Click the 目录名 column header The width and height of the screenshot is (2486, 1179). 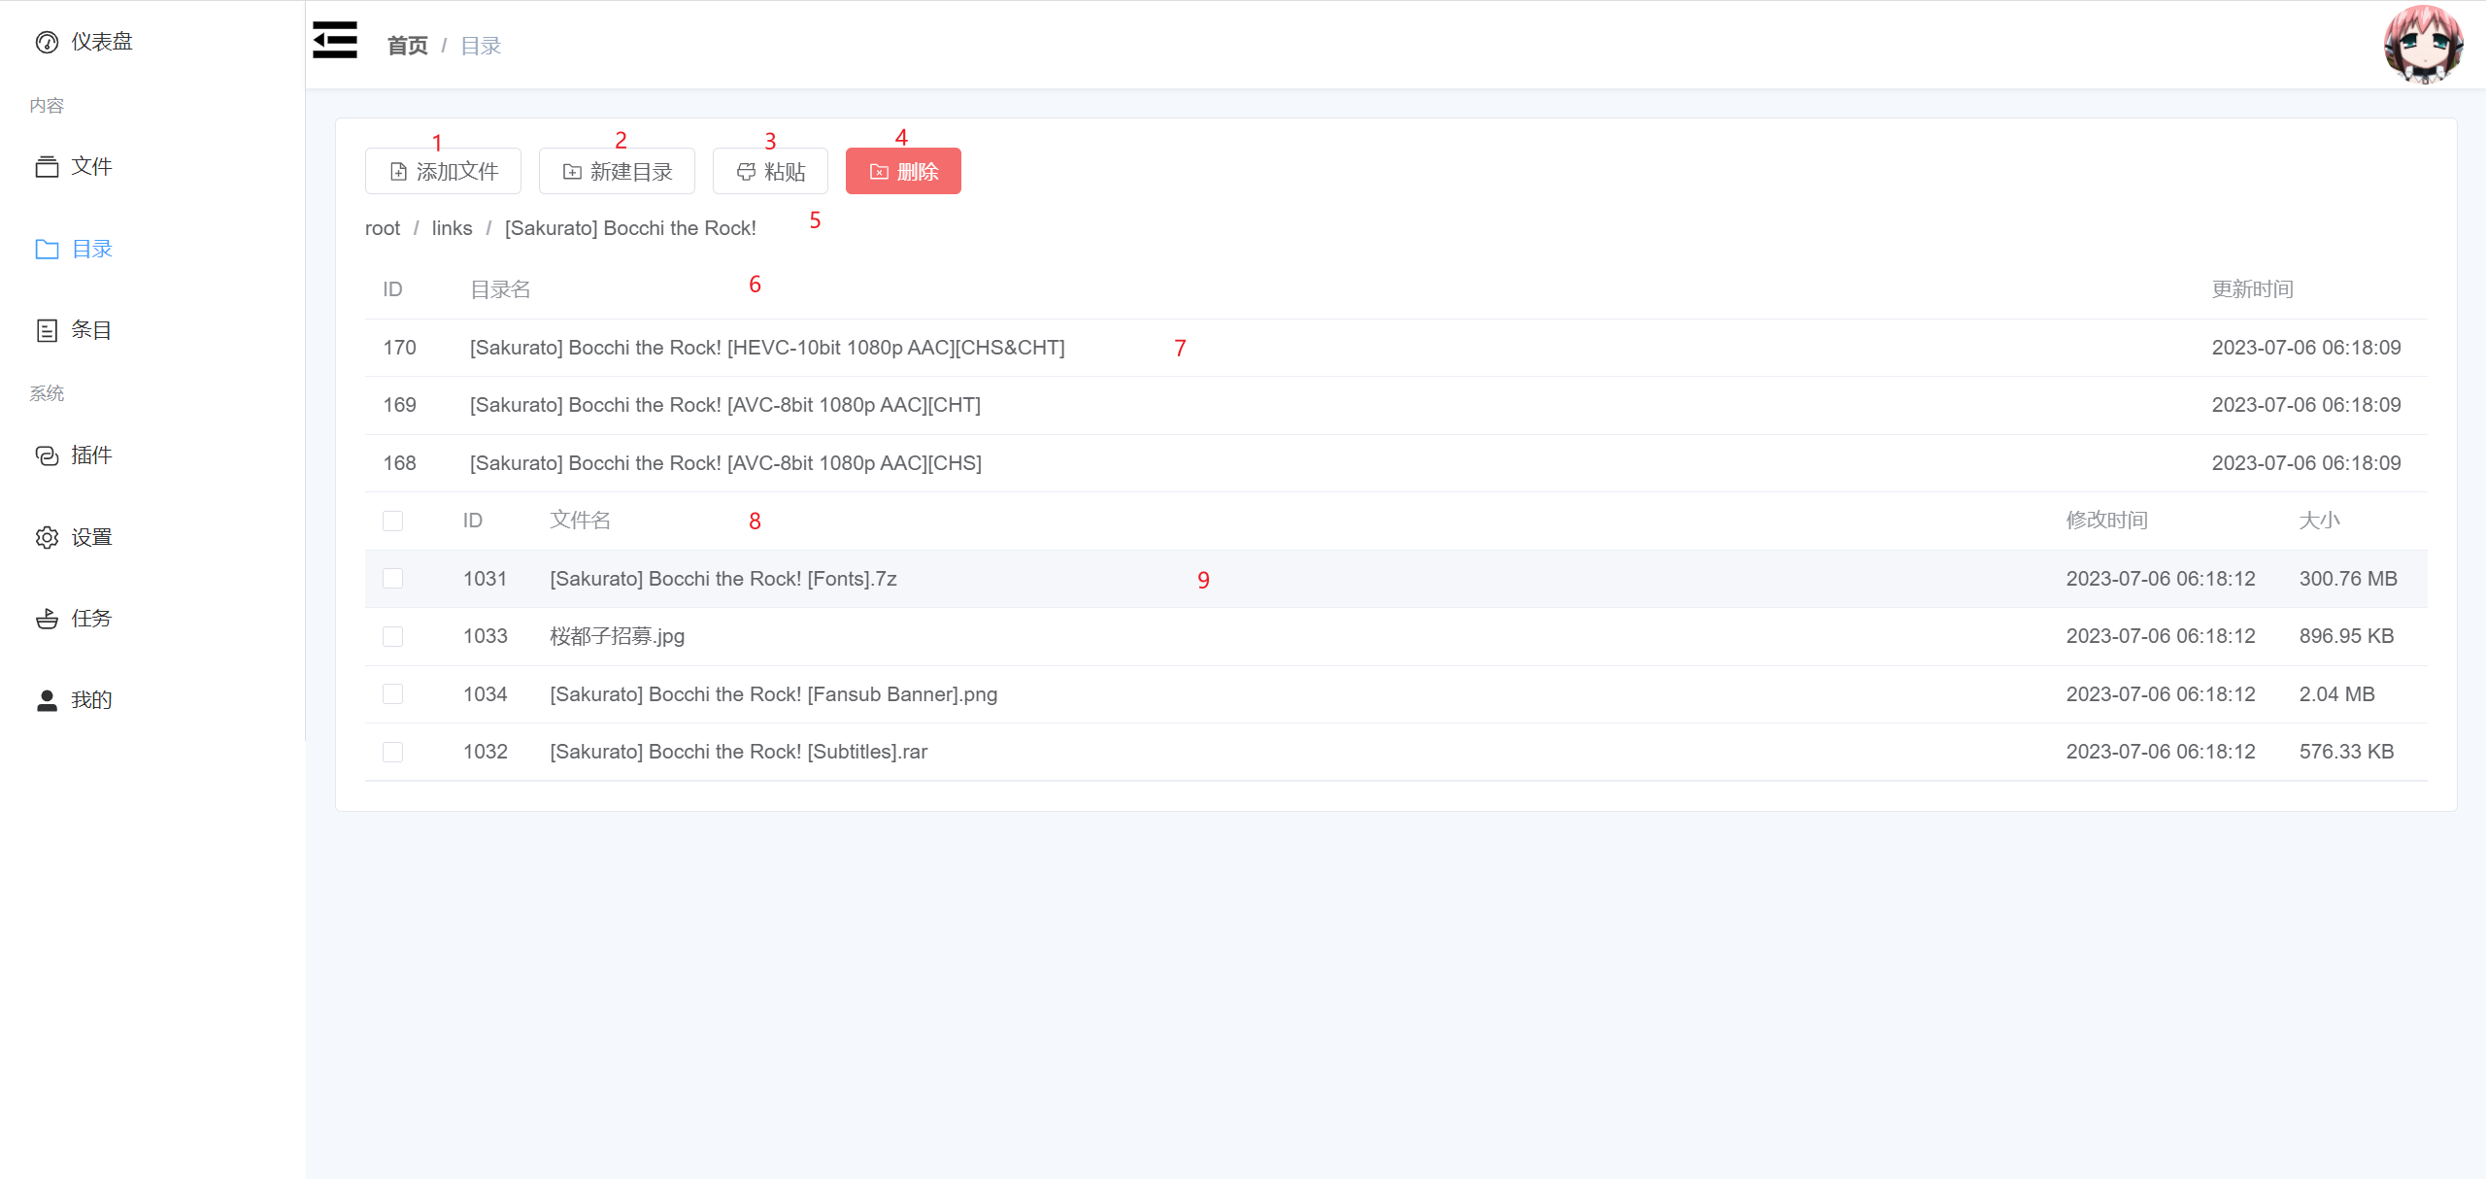pos(500,289)
